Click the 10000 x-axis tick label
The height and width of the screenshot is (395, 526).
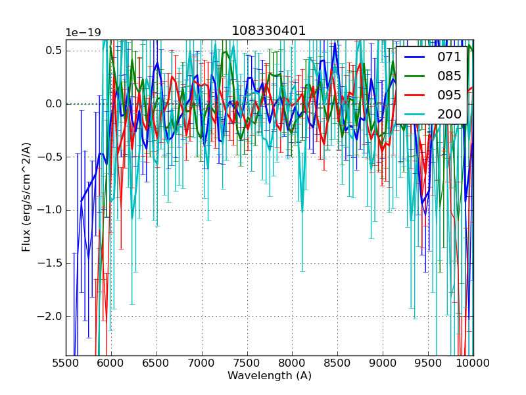pyautogui.click(x=473, y=363)
